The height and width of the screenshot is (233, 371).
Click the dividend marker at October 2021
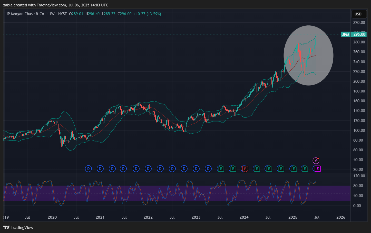[136, 169]
